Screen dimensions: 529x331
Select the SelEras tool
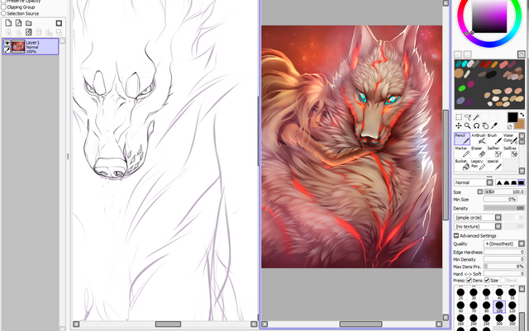pyautogui.click(x=510, y=152)
